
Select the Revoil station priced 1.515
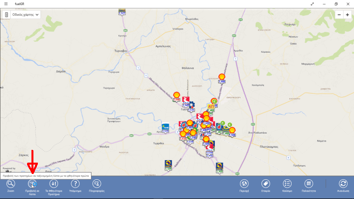pos(165,128)
